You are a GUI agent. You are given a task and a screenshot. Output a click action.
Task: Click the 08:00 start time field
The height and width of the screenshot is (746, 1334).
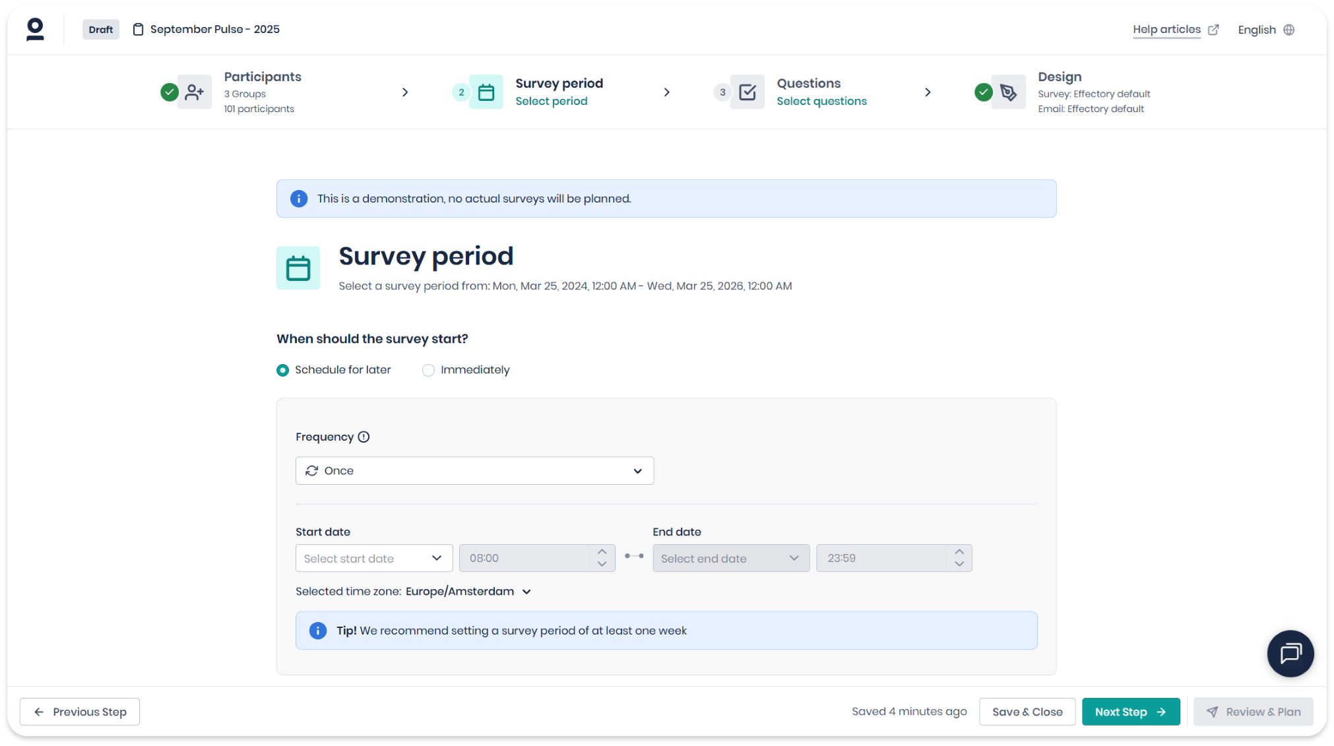(x=524, y=558)
